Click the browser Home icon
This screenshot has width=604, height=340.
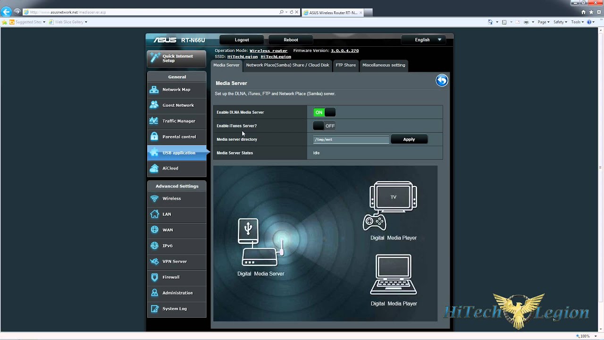584,12
